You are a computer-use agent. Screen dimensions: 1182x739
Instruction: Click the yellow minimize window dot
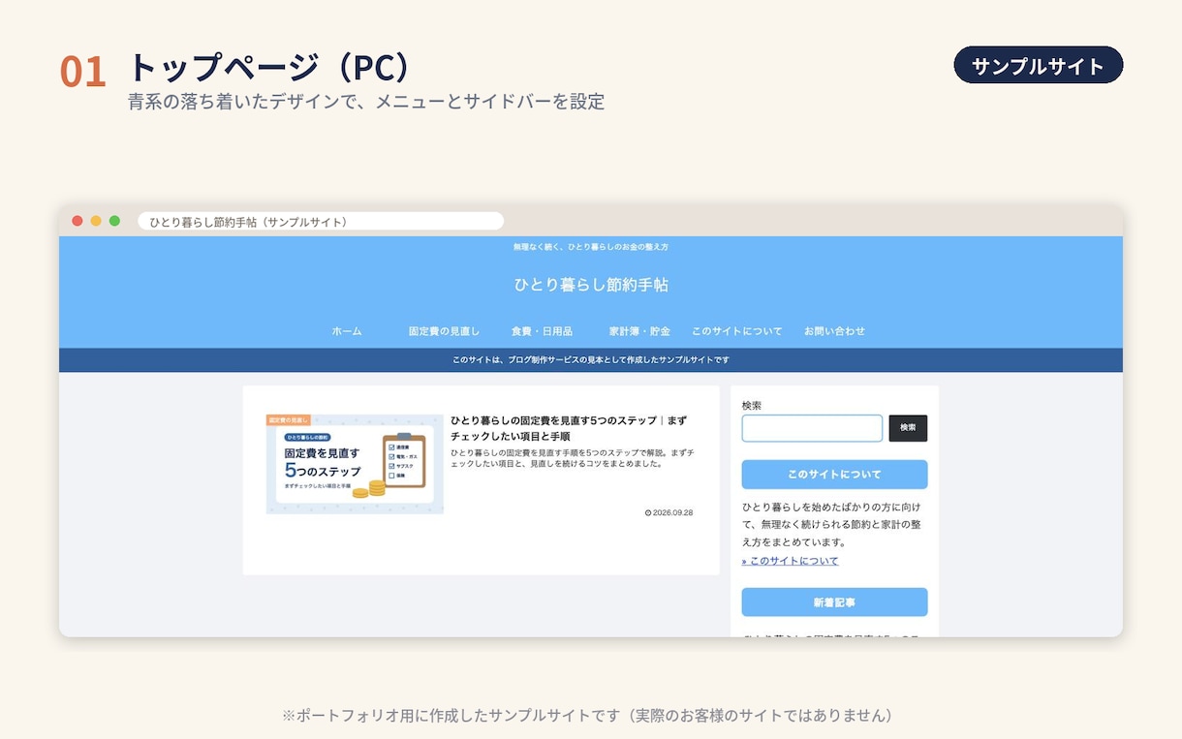96,221
